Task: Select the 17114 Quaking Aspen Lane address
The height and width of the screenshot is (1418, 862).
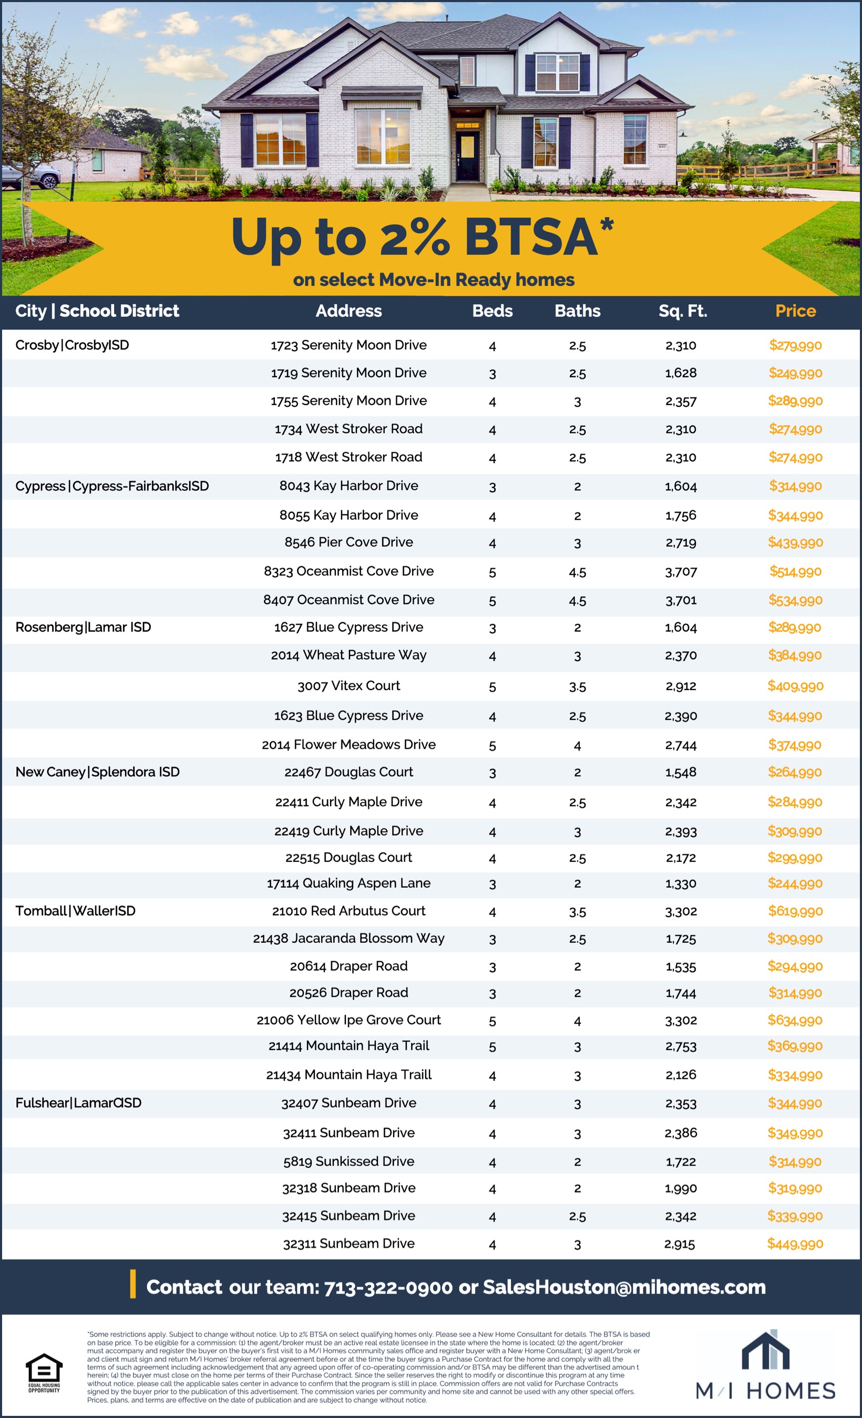Action: [x=348, y=883]
